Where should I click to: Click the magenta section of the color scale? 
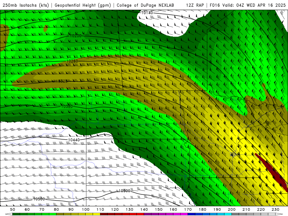coord(166,214)
